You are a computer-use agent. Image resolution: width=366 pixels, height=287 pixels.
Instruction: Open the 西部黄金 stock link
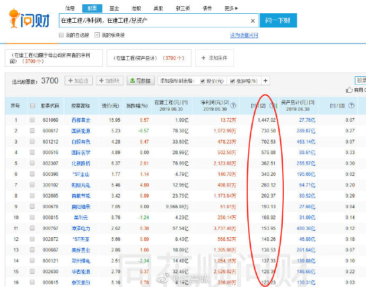(x=81, y=120)
